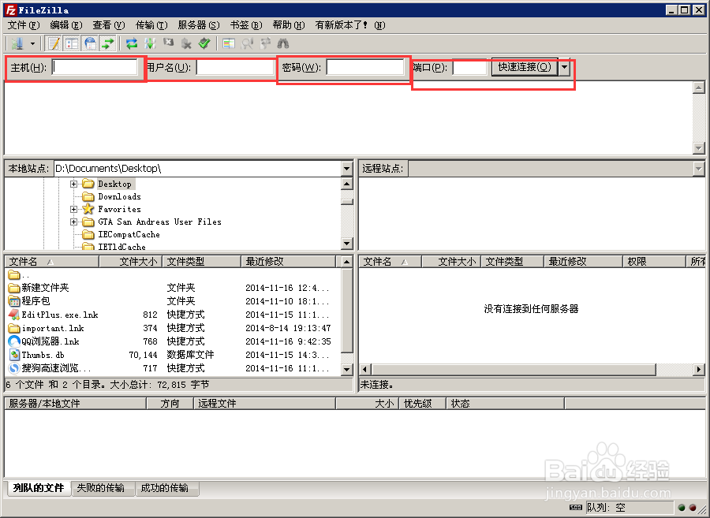The width and height of the screenshot is (710, 518).
Task: Click the disconnect from server icon
Action: [186, 44]
